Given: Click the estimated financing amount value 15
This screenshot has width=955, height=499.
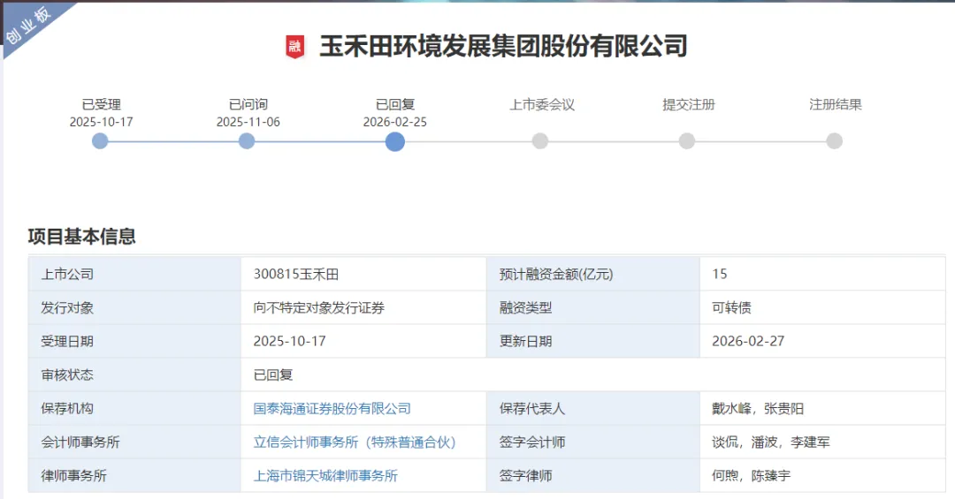Looking at the screenshot, I should tap(719, 274).
